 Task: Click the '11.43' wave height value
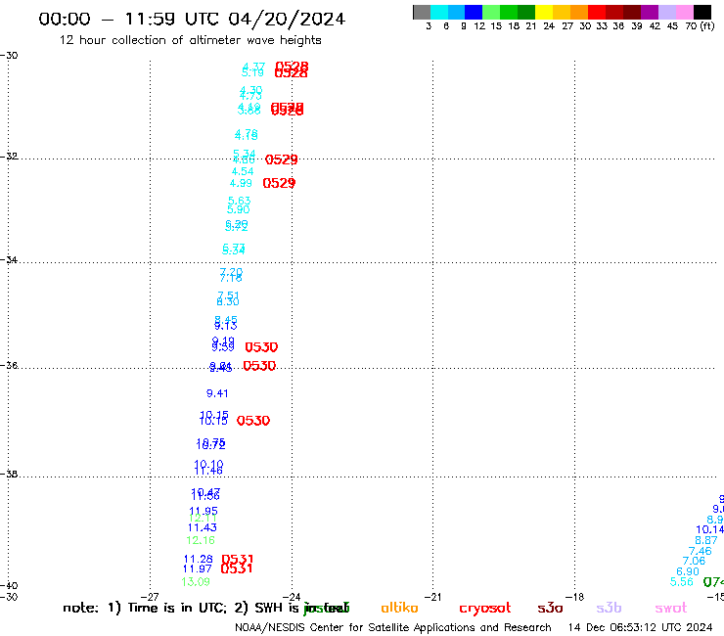pos(203,527)
